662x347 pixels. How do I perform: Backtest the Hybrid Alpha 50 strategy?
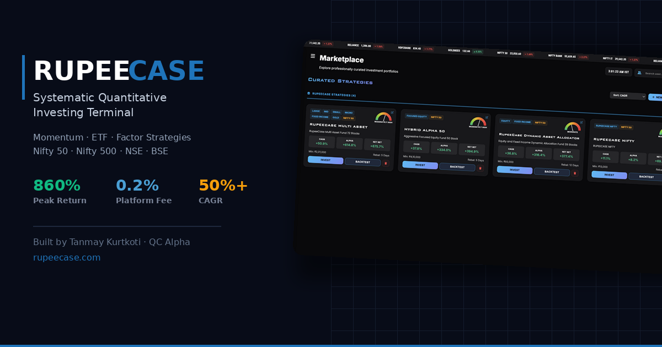click(457, 166)
